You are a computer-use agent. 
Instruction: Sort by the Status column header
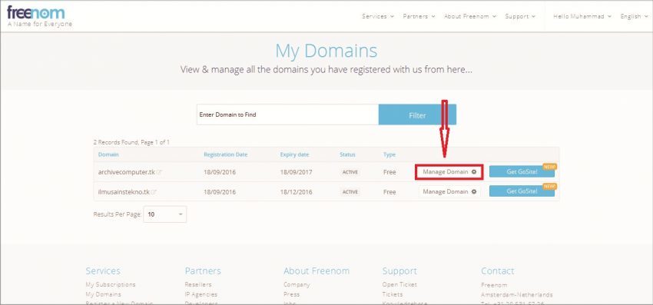[347, 154]
